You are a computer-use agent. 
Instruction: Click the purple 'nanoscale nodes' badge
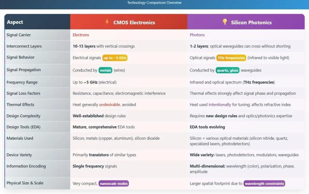(x=113, y=183)
